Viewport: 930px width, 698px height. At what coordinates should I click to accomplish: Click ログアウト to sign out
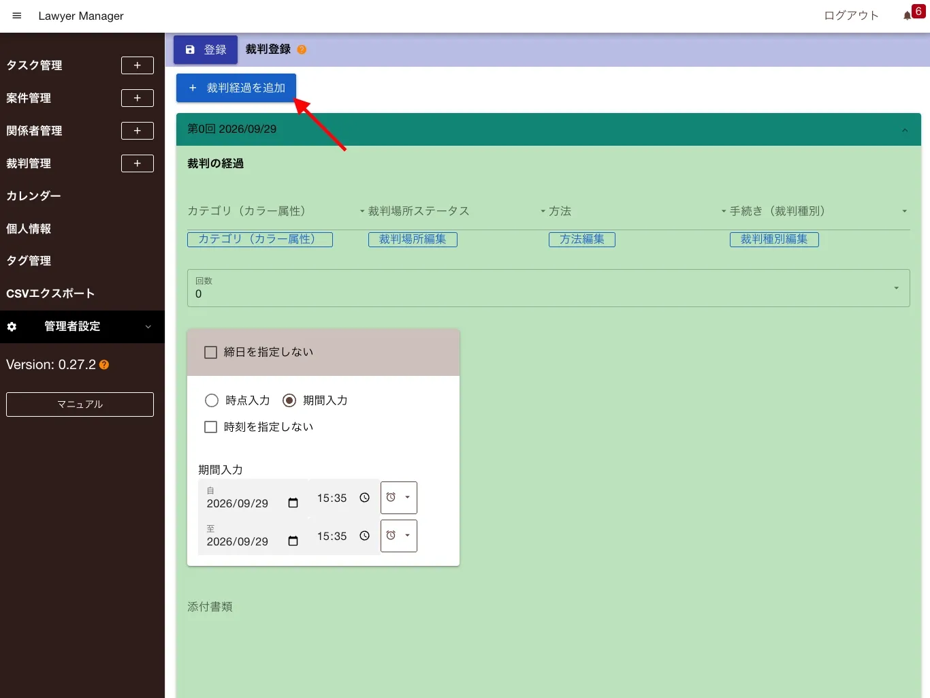click(x=852, y=16)
